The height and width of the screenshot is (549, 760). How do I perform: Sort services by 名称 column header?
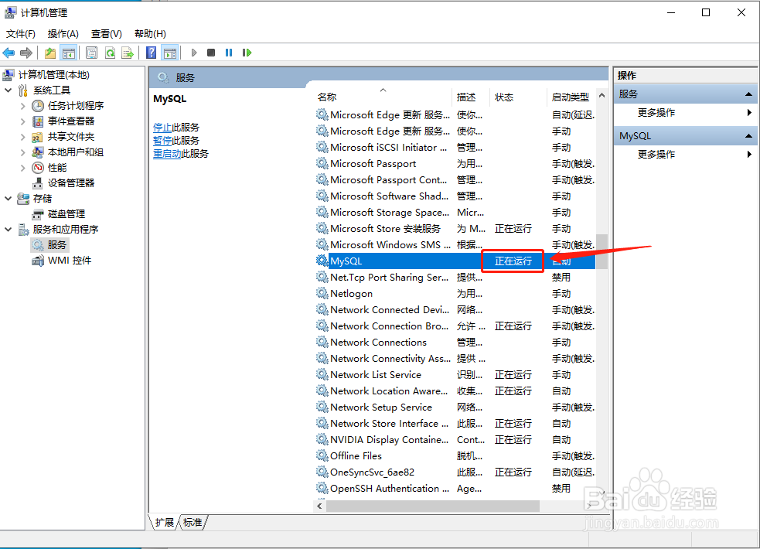coord(383,97)
